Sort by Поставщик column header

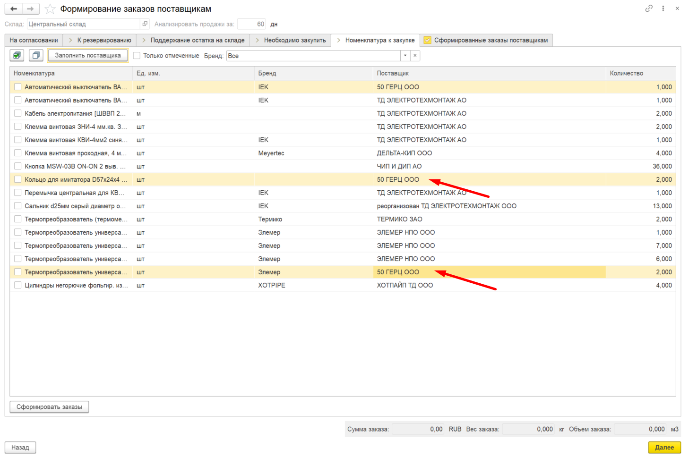point(489,73)
